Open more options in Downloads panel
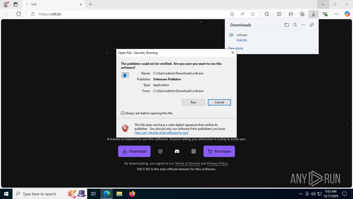 click(x=303, y=25)
